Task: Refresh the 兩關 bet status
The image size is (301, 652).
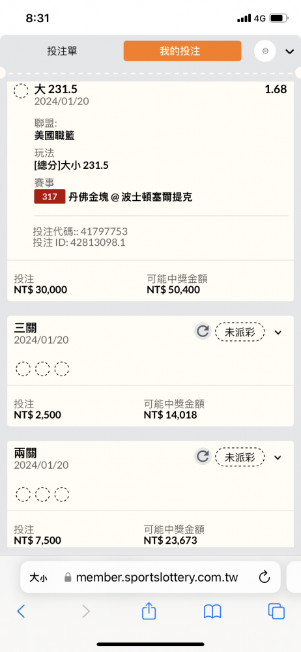Action: pyautogui.click(x=203, y=457)
